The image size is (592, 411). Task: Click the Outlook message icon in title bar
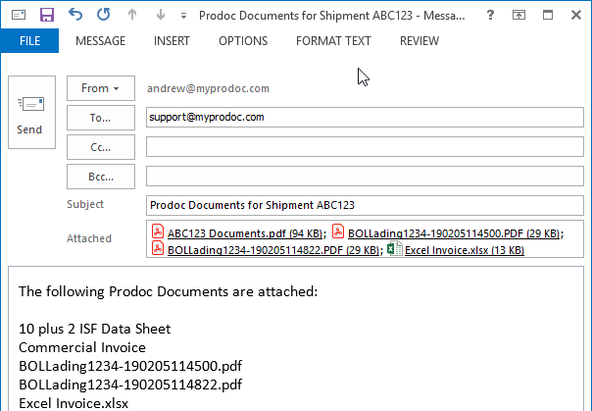click(x=19, y=15)
